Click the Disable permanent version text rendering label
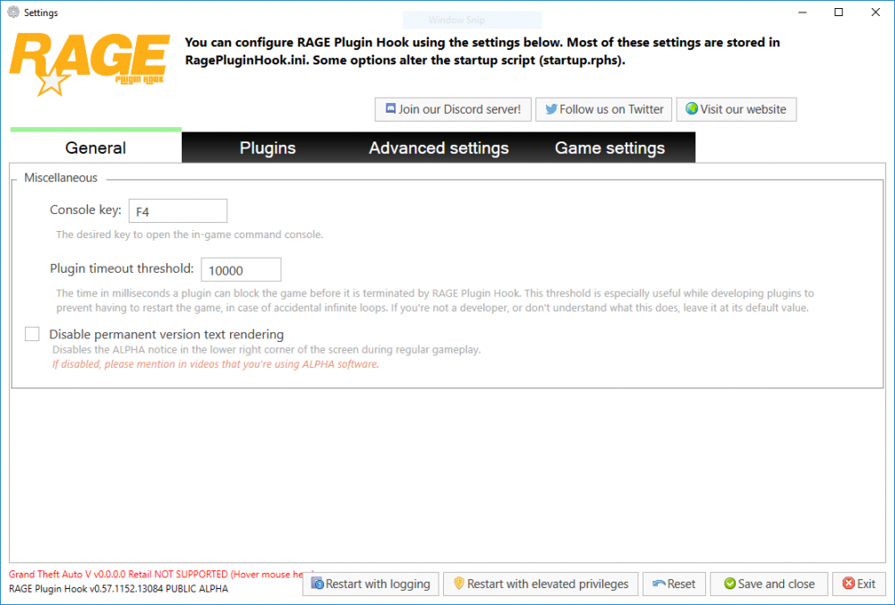The height and width of the screenshot is (605, 895). point(166,335)
